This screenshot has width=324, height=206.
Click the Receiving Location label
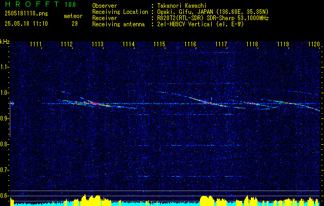[x=120, y=12]
